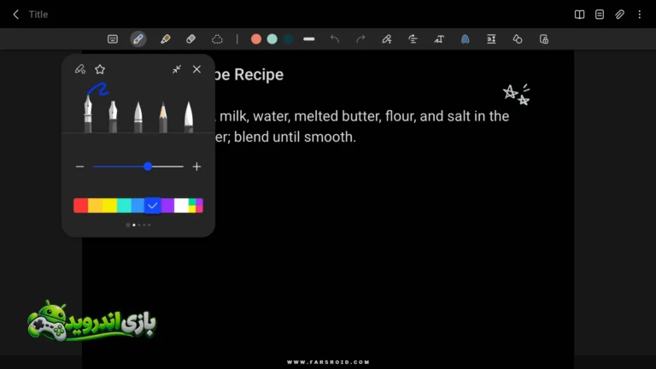The image size is (656, 369).
Task: Select the Pen tool in toolbar
Action: [138, 39]
